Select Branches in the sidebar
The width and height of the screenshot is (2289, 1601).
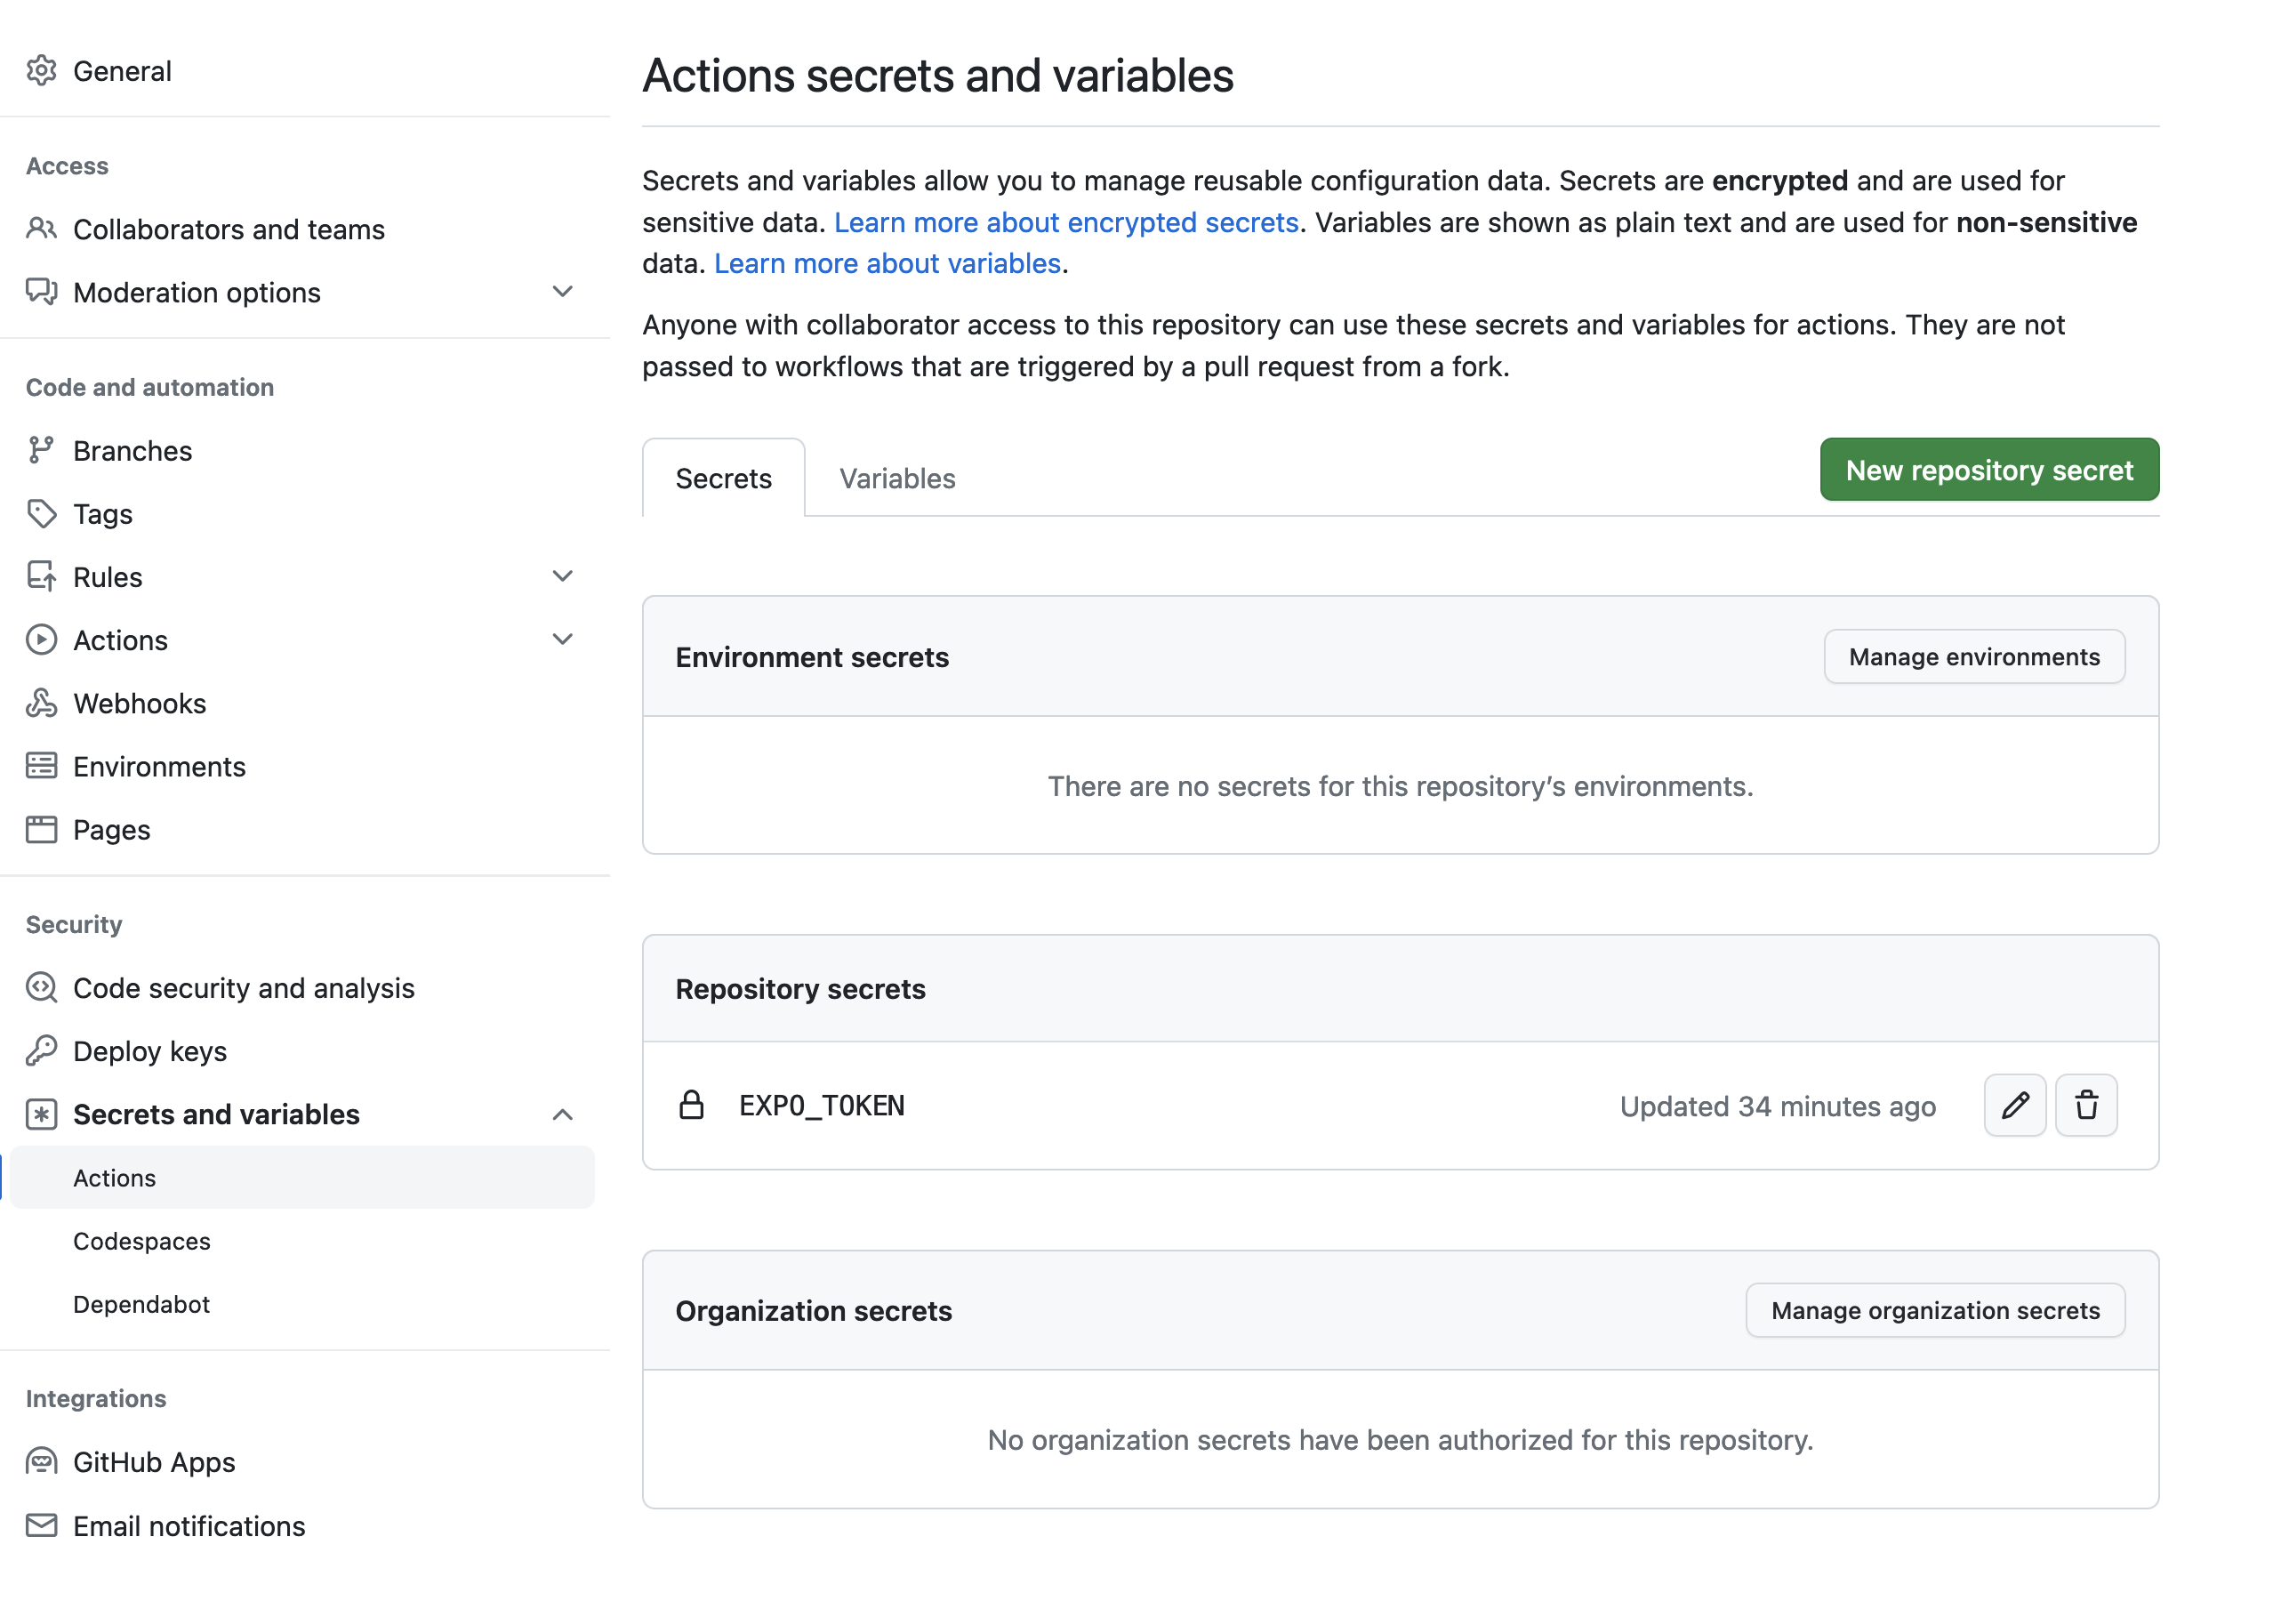tap(132, 451)
